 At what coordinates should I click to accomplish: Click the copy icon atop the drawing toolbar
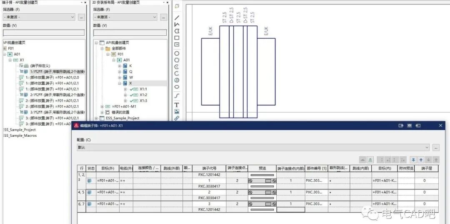click(x=177, y=6)
